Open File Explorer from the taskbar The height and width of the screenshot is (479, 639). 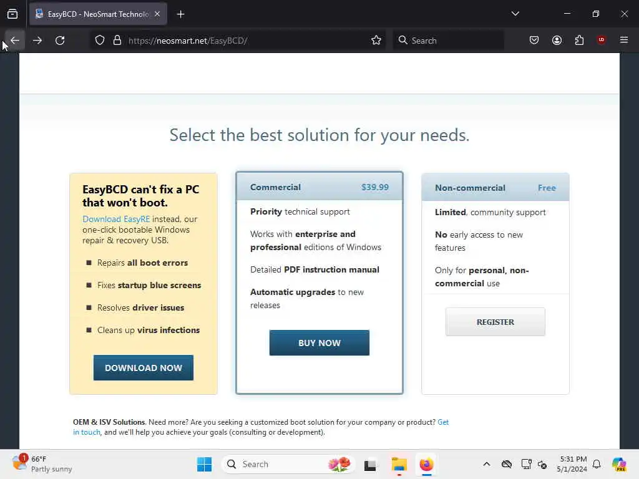pyautogui.click(x=399, y=464)
